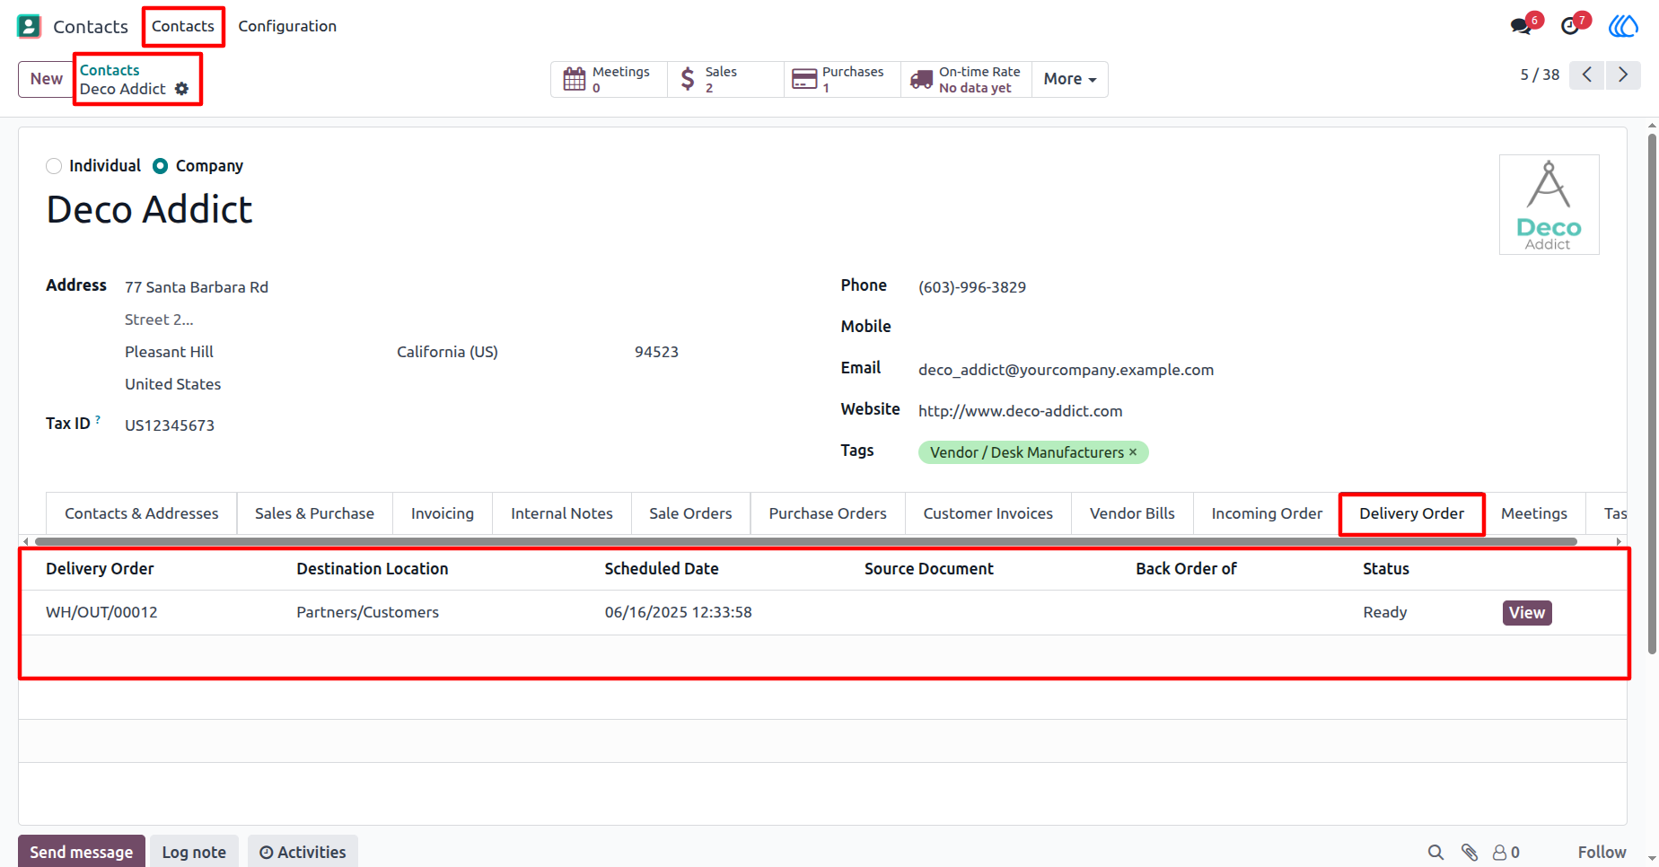Click the tabs horizontal scrollbar
The image size is (1659, 867).
(805, 541)
